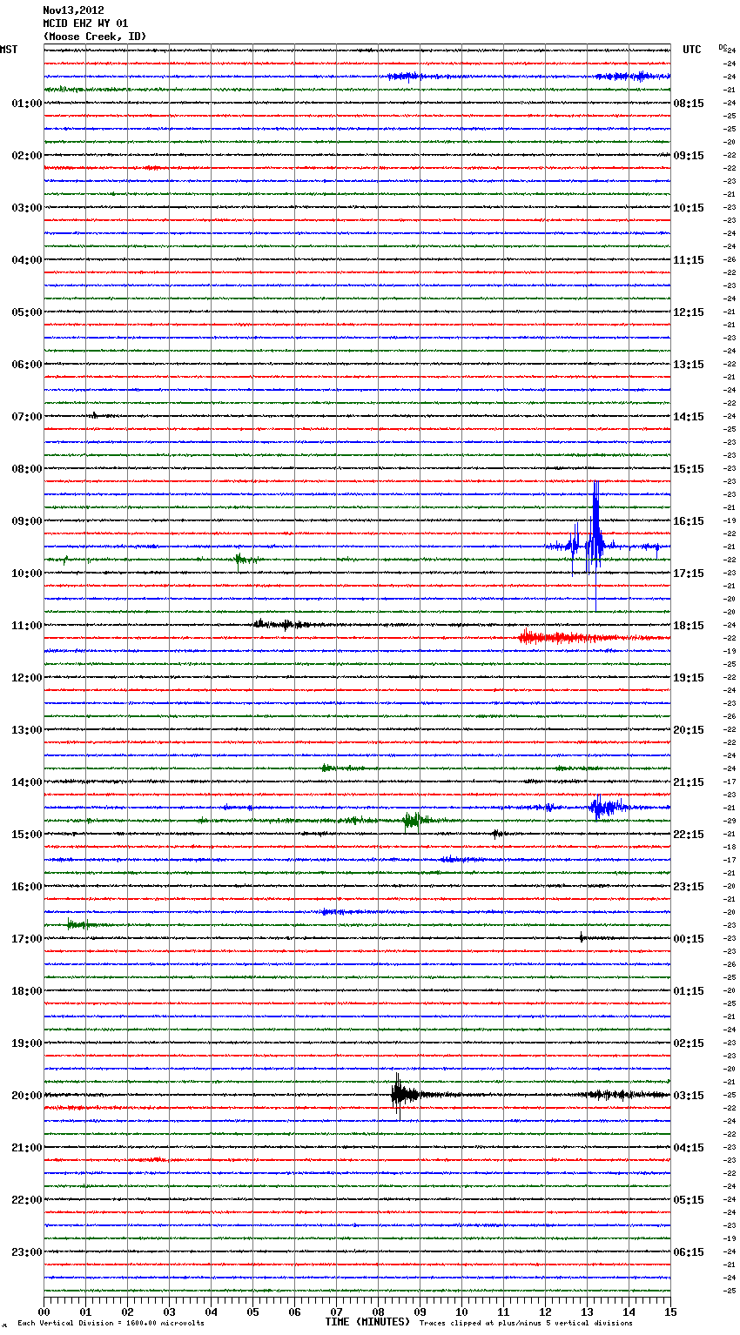740x1335 pixels.
Task: Click minute 05 on the time axis
Action: pyautogui.click(x=252, y=1312)
